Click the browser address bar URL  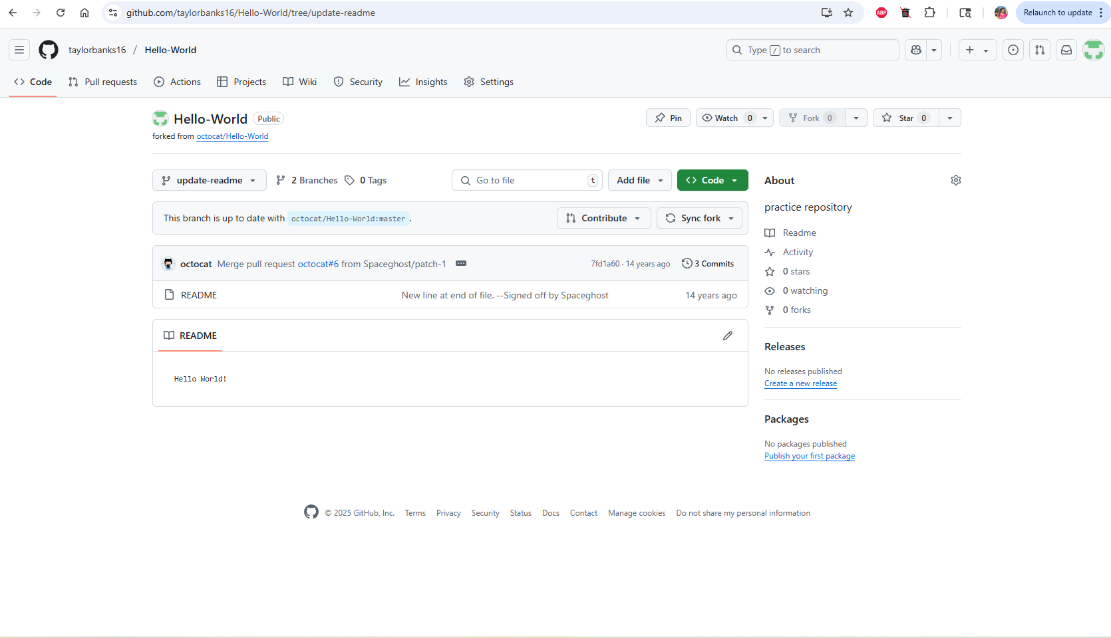pos(251,13)
